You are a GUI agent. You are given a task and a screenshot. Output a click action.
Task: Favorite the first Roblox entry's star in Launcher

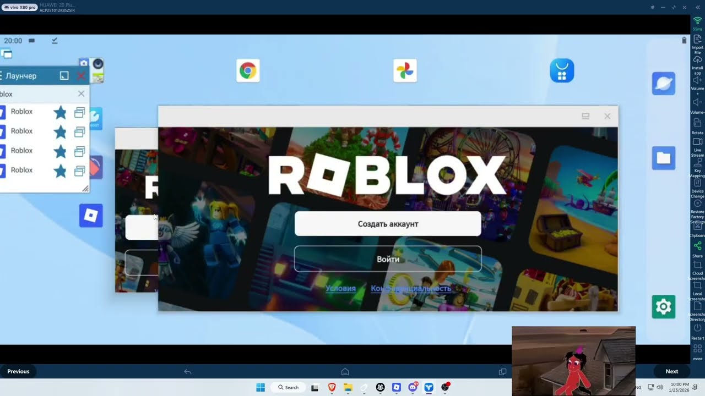(x=60, y=113)
